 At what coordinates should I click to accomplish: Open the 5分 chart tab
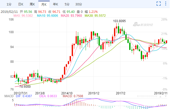[67, 4]
